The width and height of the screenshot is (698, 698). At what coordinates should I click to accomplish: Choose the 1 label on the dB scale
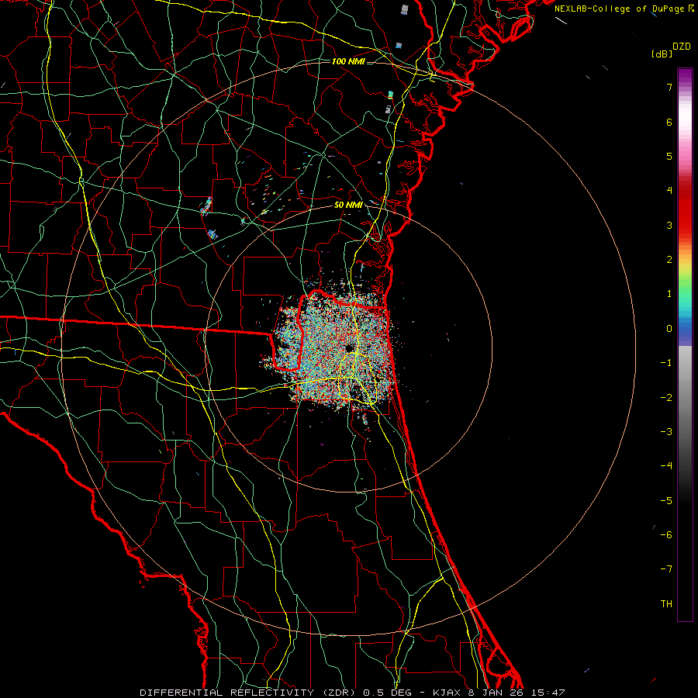(x=669, y=294)
